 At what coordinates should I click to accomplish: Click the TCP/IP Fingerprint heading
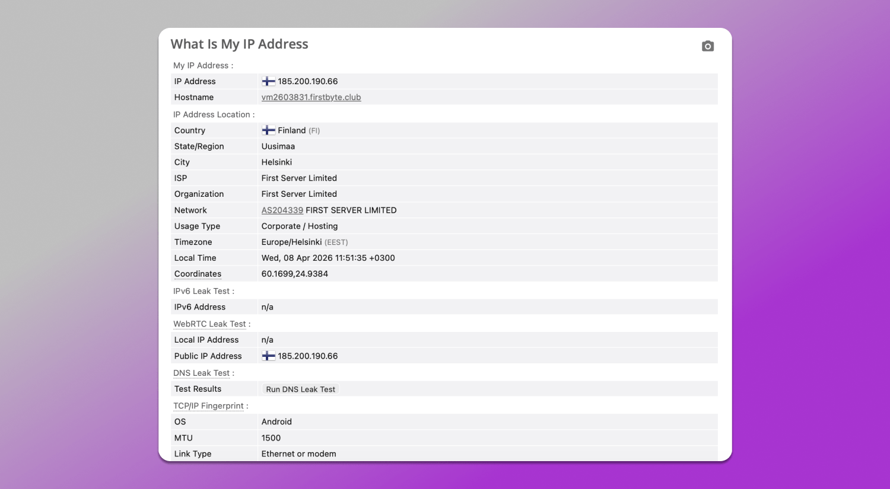click(x=208, y=406)
